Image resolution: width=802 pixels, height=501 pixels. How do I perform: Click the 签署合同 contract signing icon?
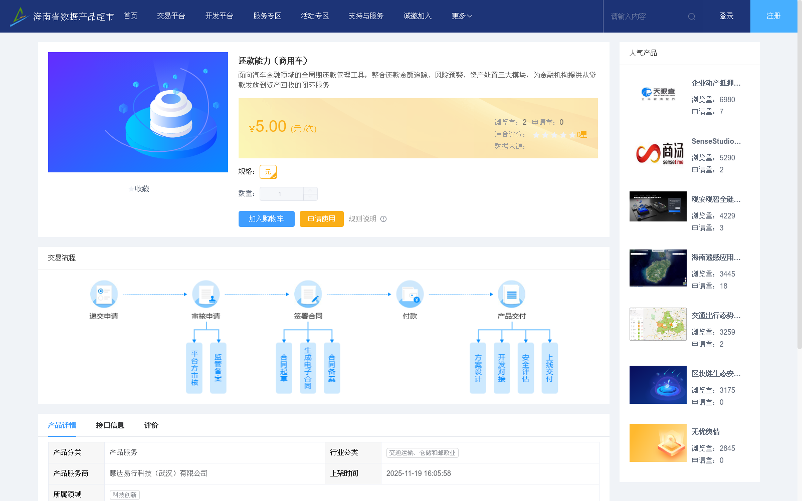(308, 294)
